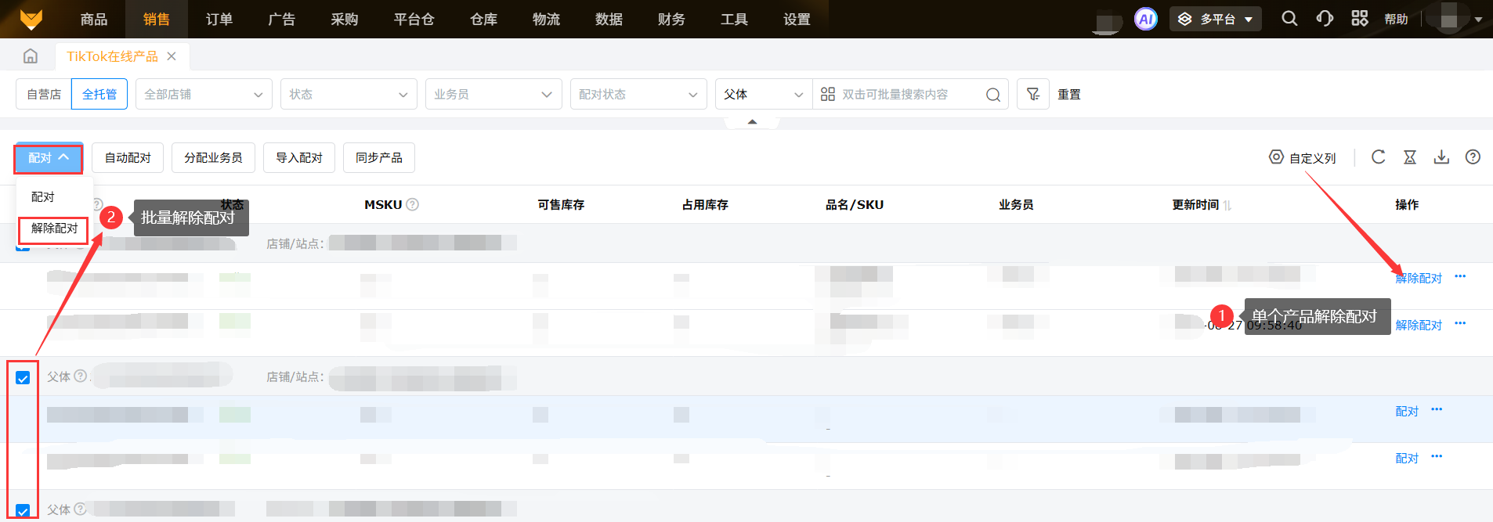Open the 订单 menu
This screenshot has width=1493, height=522.
click(x=219, y=19)
